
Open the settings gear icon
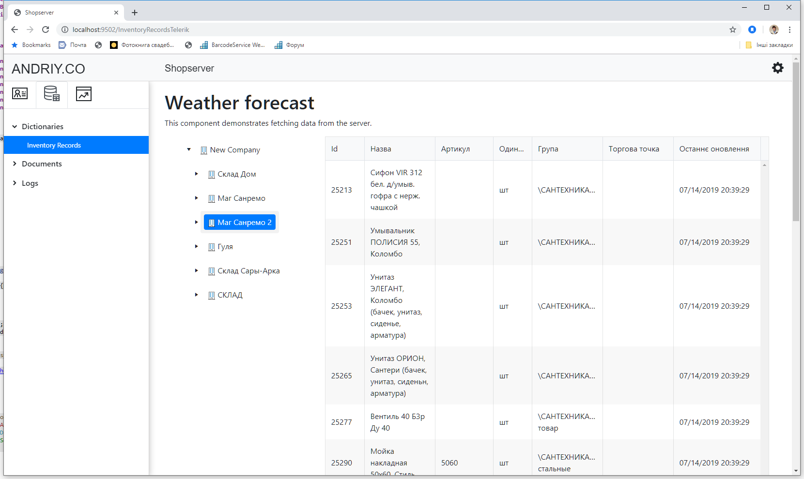pyautogui.click(x=777, y=68)
